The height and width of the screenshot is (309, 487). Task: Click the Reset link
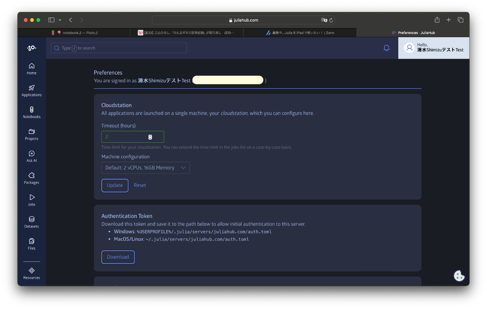click(140, 185)
